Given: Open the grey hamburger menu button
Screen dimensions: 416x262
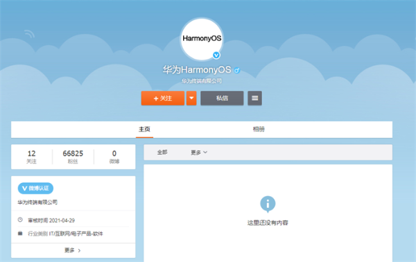Looking at the screenshot, I should tap(254, 98).
